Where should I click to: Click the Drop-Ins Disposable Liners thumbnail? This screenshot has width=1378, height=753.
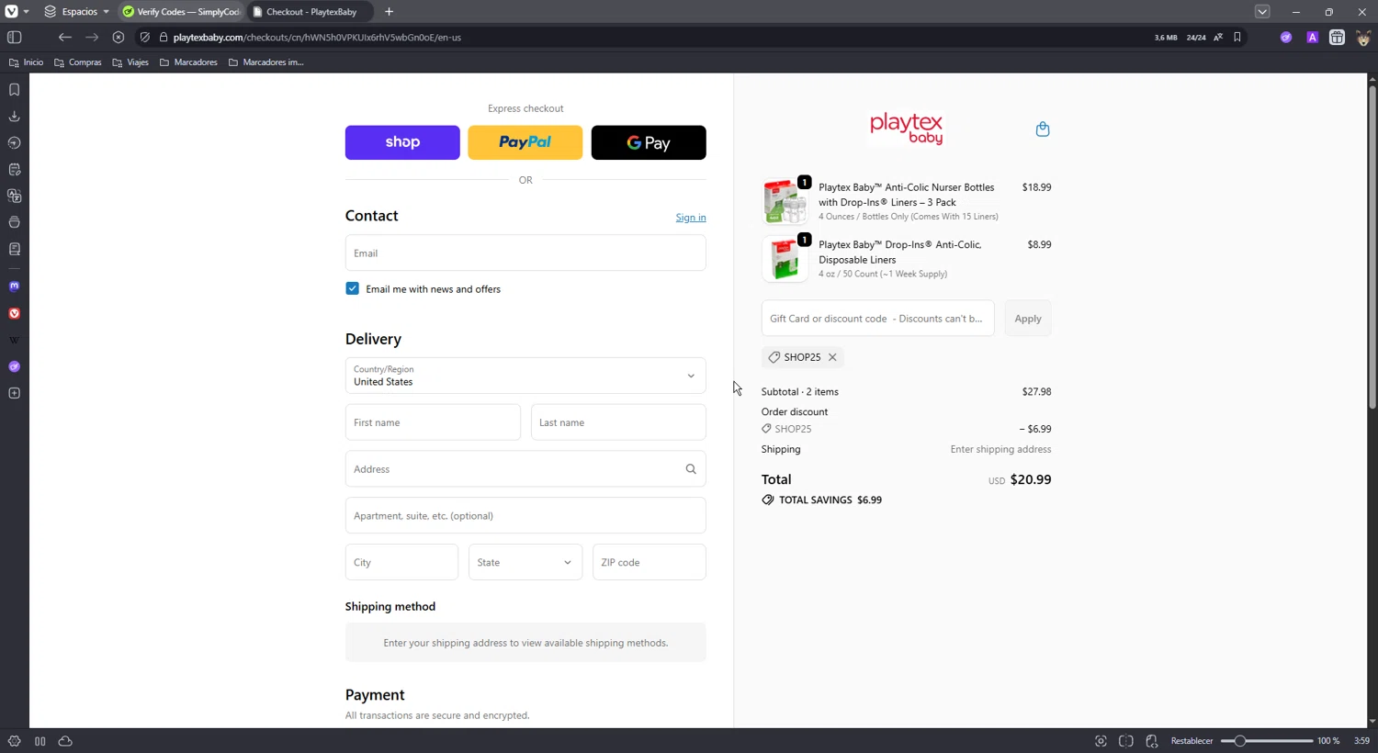point(785,259)
